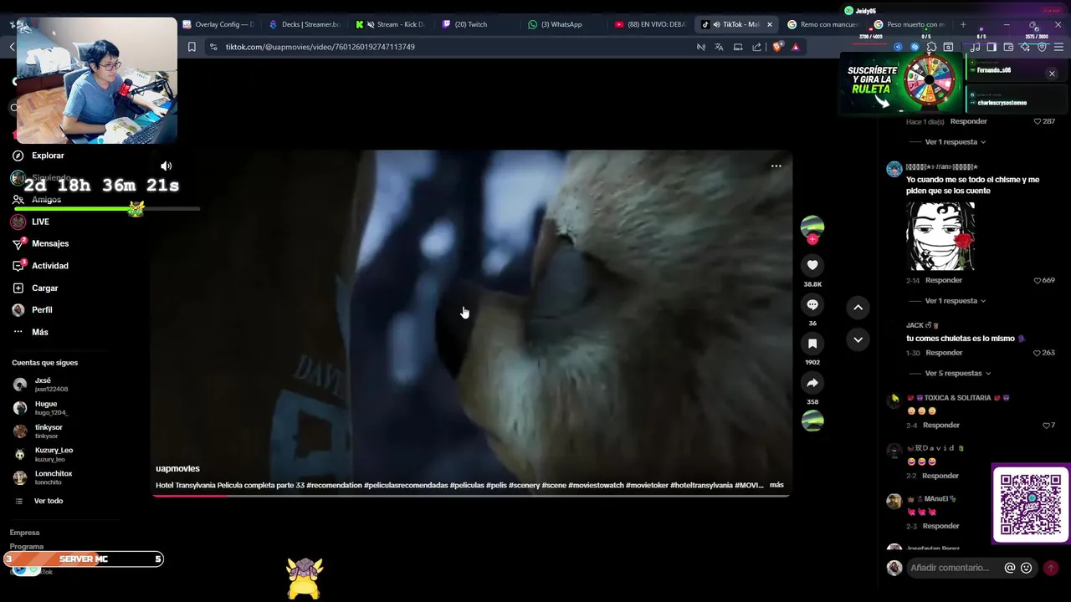Open comments via speech bubble icon
This screenshot has height=602, width=1071.
pos(812,304)
